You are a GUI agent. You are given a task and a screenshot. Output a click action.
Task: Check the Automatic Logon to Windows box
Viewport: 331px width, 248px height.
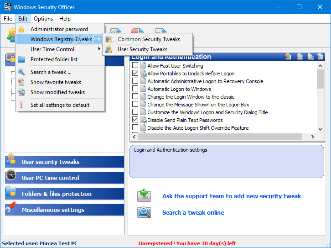[x=135, y=88]
